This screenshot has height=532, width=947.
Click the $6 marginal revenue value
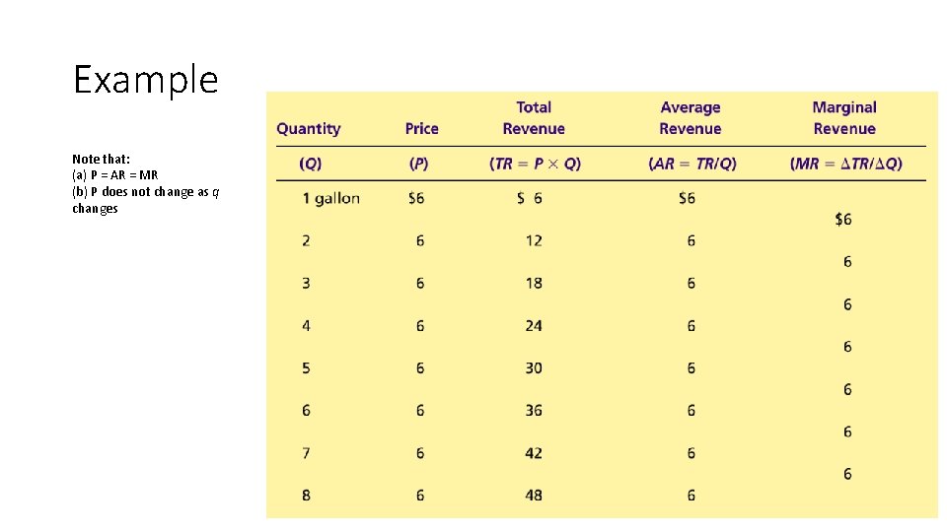click(843, 219)
